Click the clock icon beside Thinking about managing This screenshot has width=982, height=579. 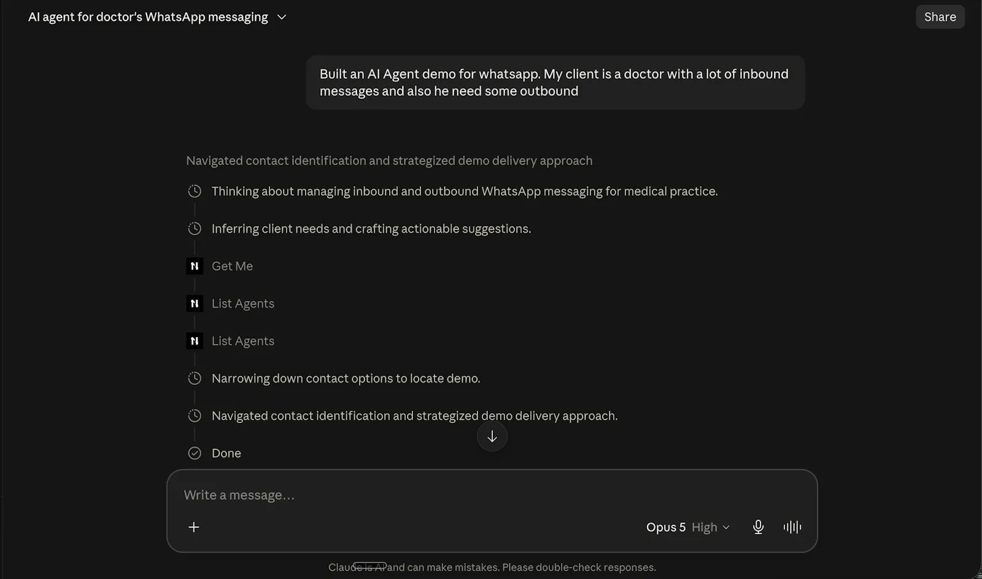195,191
